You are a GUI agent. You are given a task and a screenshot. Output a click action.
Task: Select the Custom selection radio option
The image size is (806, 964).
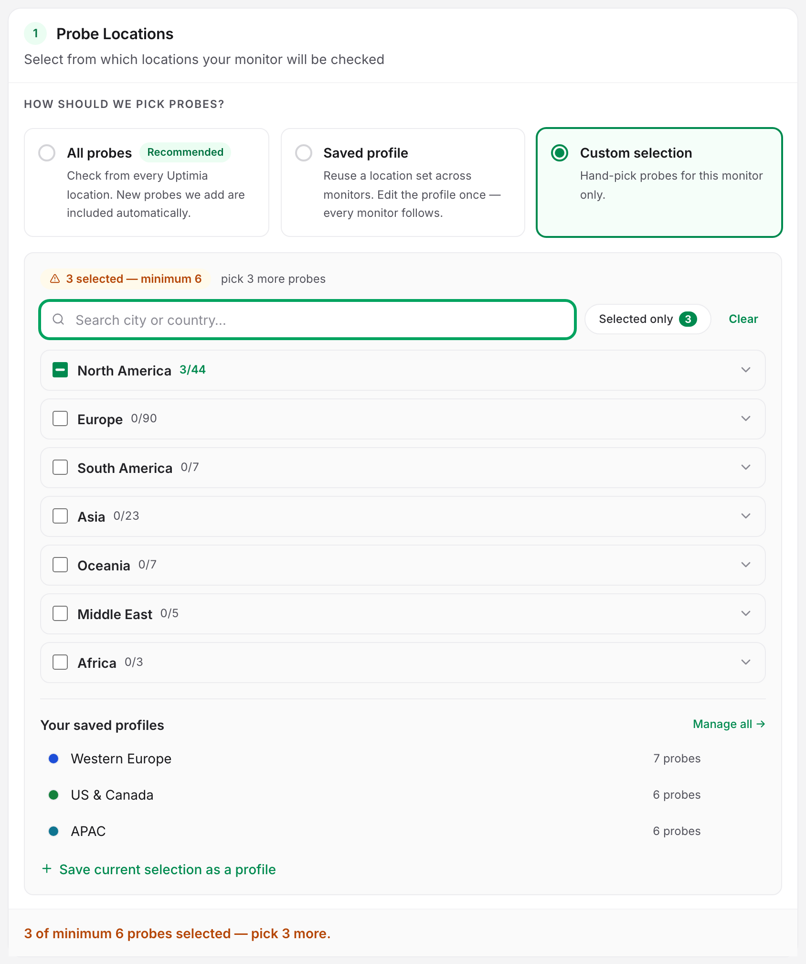coord(560,153)
